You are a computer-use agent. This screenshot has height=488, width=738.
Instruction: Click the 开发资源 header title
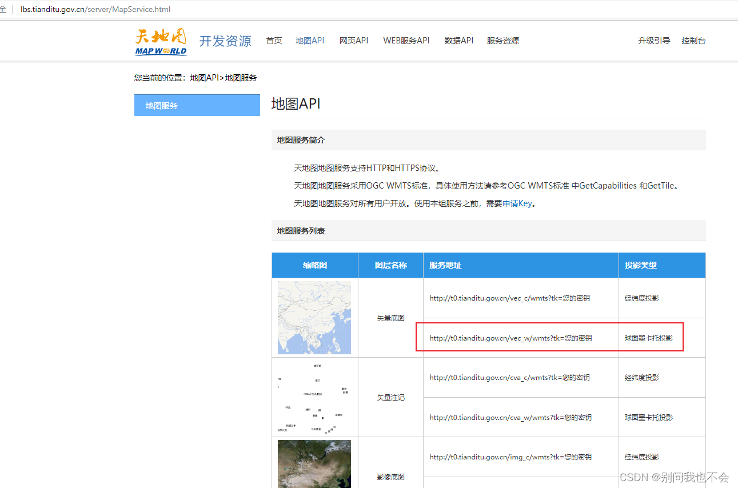click(225, 41)
